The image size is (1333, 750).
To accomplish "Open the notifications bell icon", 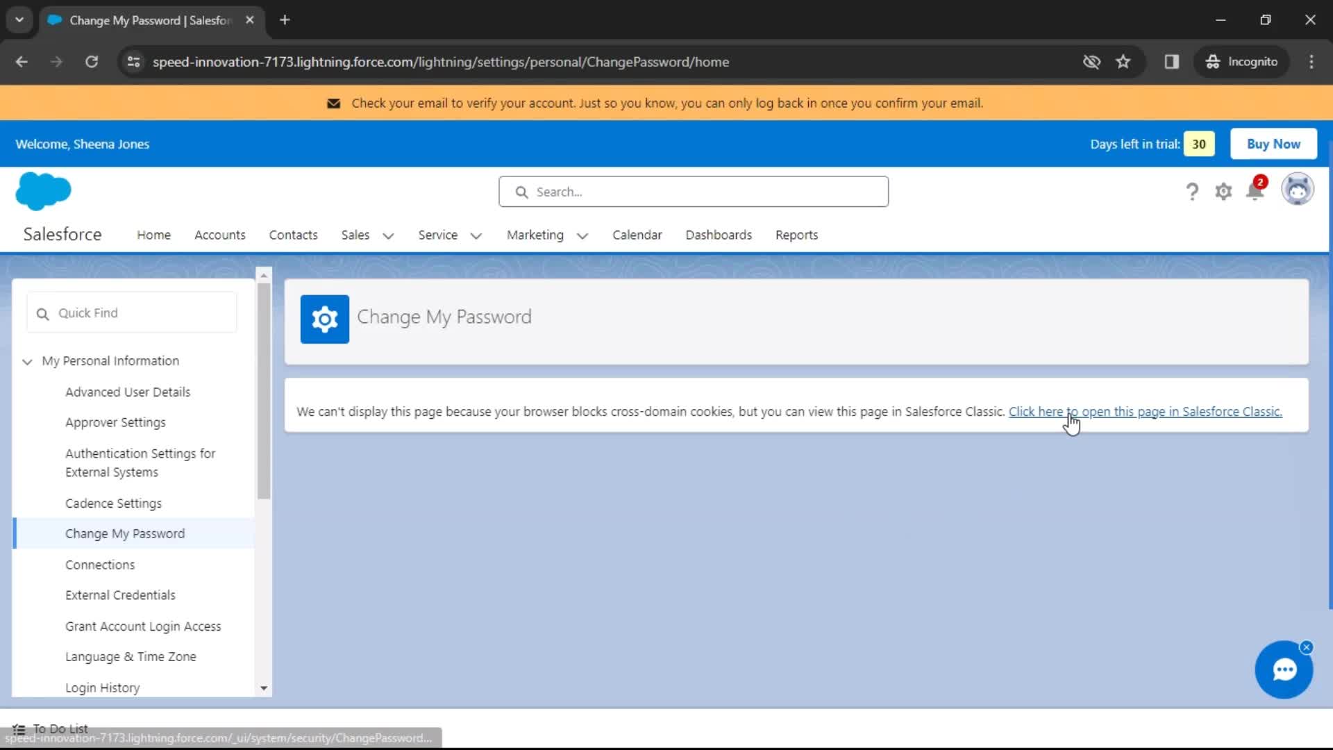I will click(1255, 190).
